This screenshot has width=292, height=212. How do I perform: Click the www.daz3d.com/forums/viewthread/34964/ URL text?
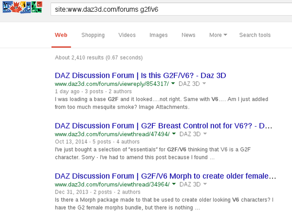tap(112, 185)
